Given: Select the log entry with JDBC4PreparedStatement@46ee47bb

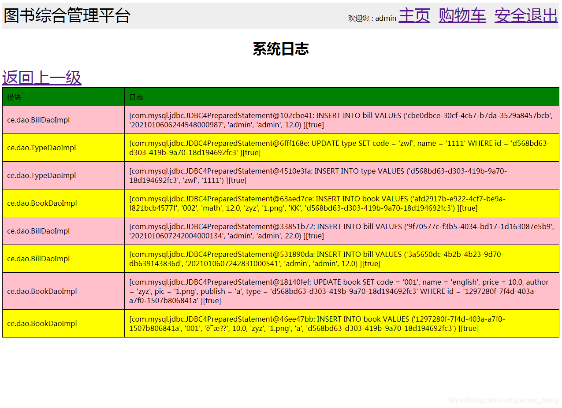Looking at the screenshot, I should (x=342, y=323).
